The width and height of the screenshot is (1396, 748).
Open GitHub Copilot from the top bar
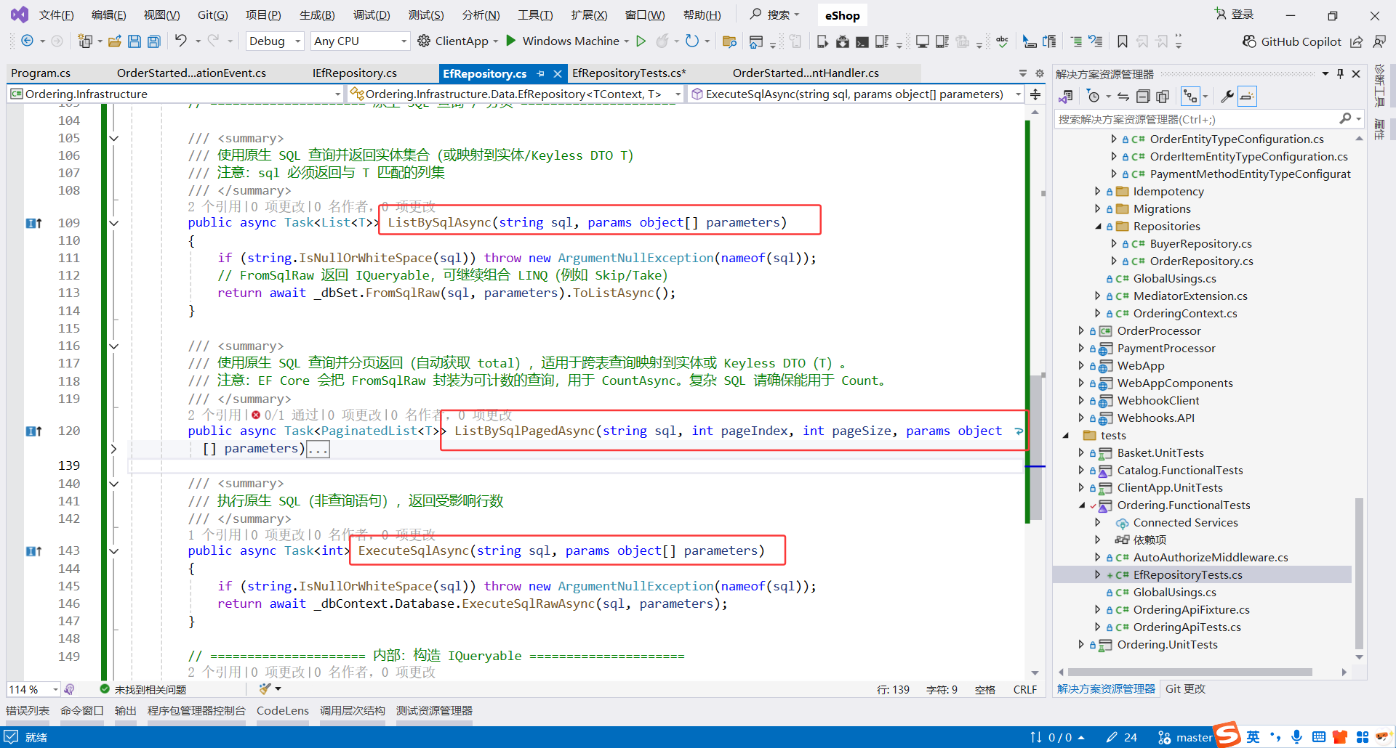coord(1292,41)
